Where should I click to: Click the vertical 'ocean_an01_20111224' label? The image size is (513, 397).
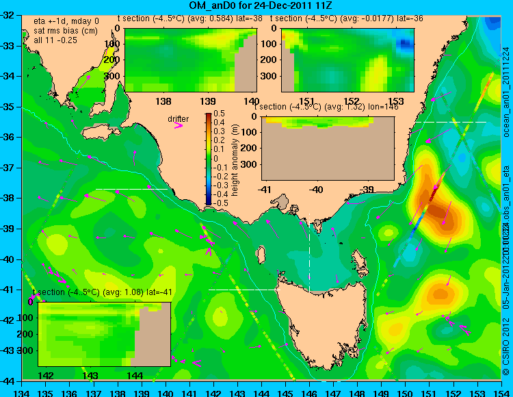point(506,92)
